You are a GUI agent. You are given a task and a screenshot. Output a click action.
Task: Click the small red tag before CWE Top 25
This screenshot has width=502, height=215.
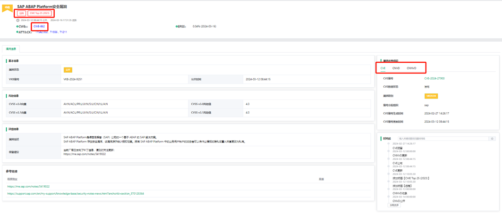click(21, 13)
